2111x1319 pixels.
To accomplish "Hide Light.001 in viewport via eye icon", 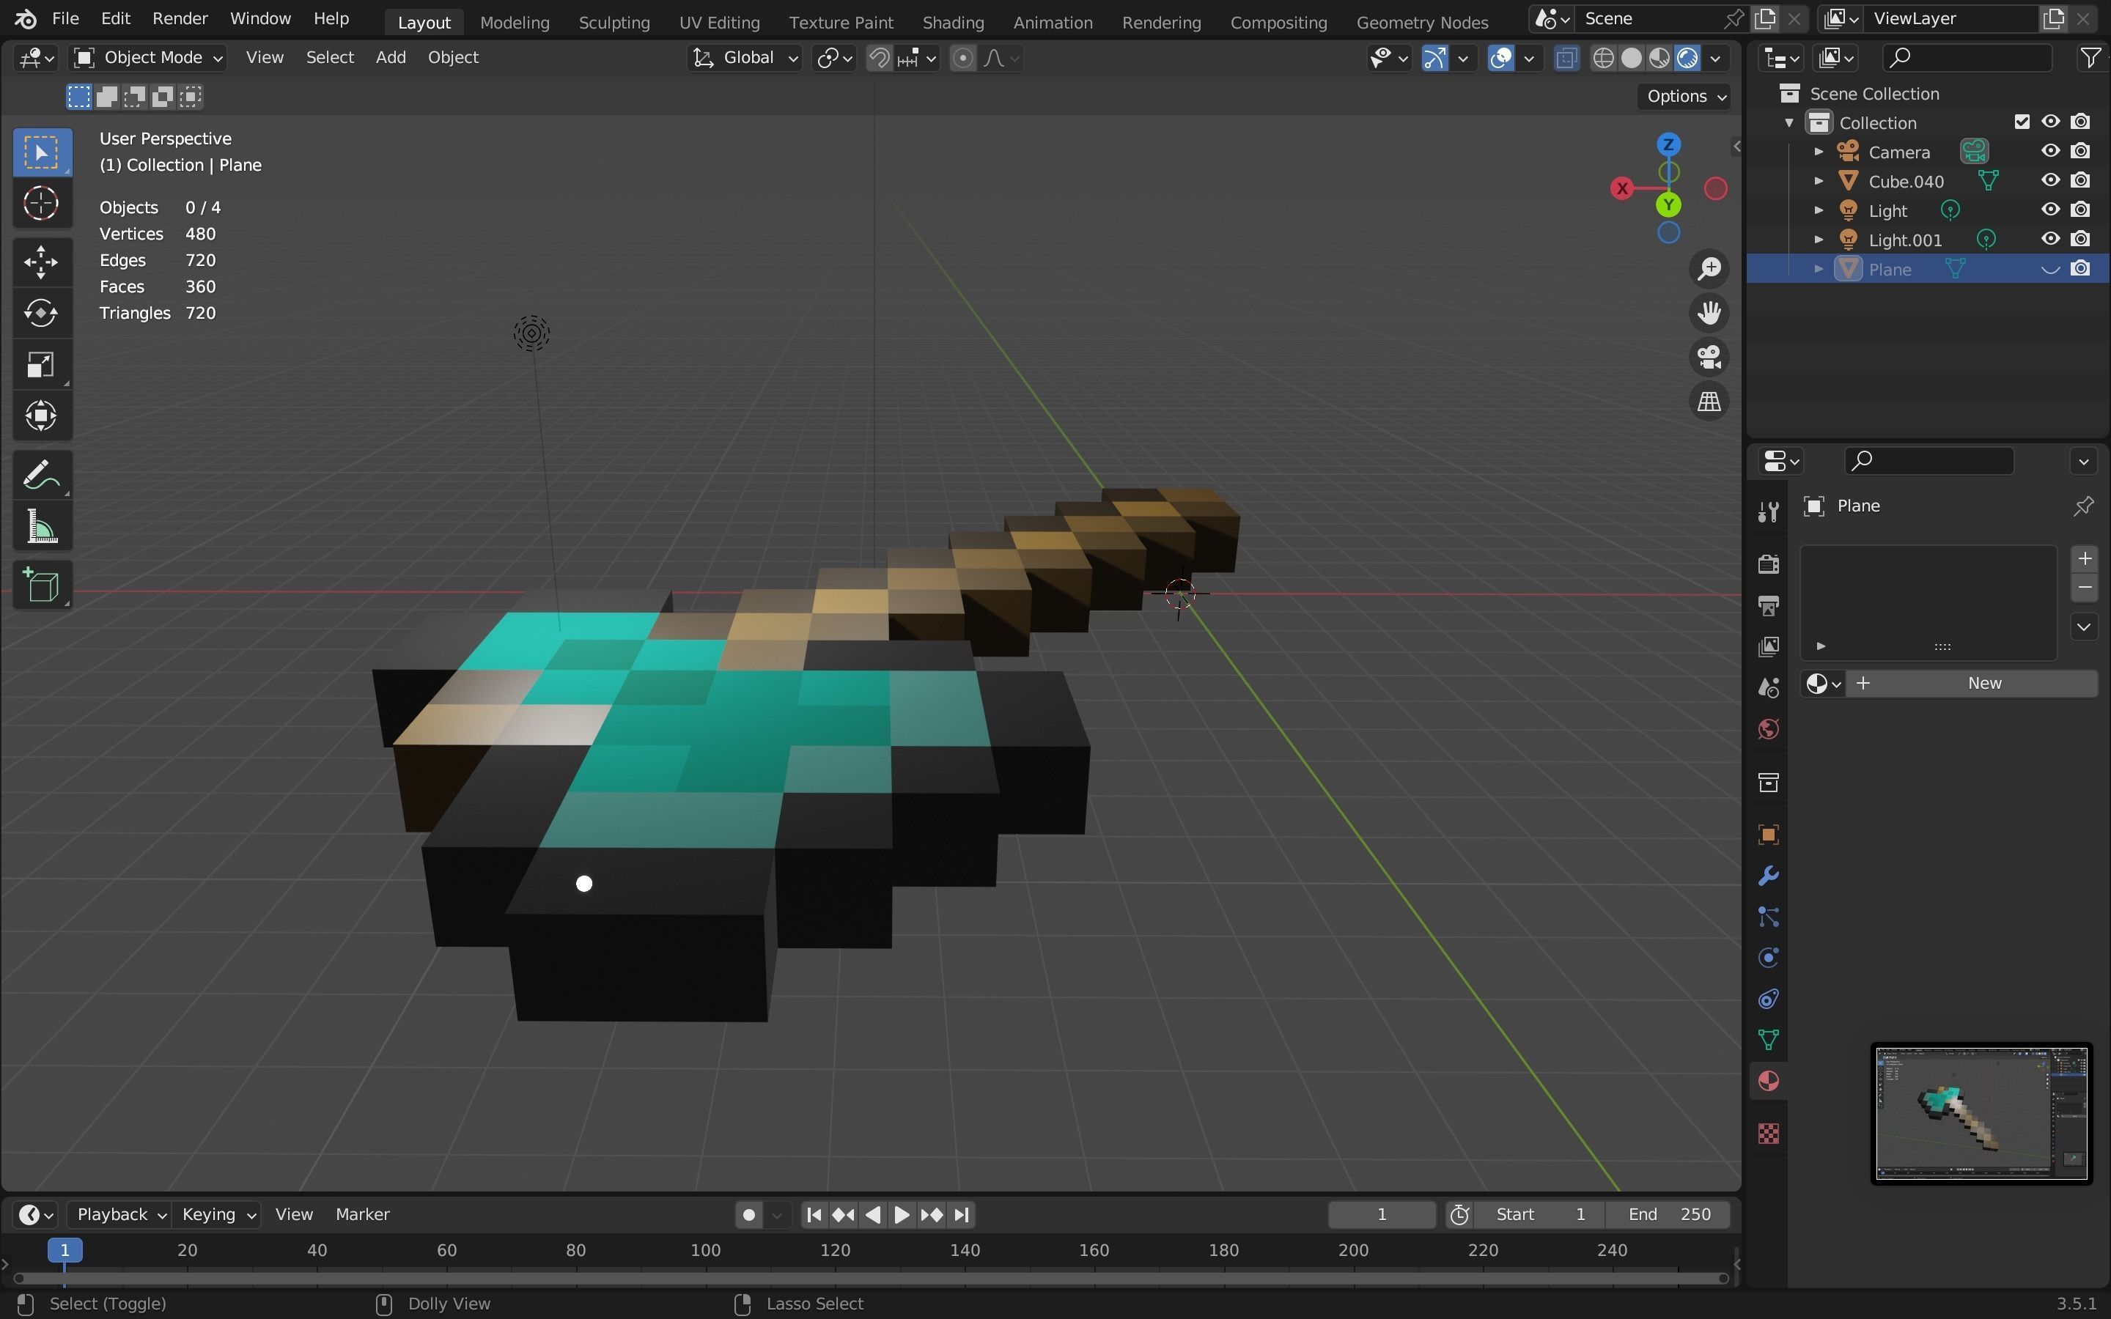I will pyautogui.click(x=2050, y=239).
